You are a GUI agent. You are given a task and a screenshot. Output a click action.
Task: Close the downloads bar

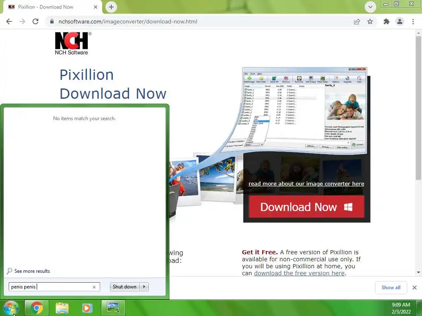click(415, 288)
